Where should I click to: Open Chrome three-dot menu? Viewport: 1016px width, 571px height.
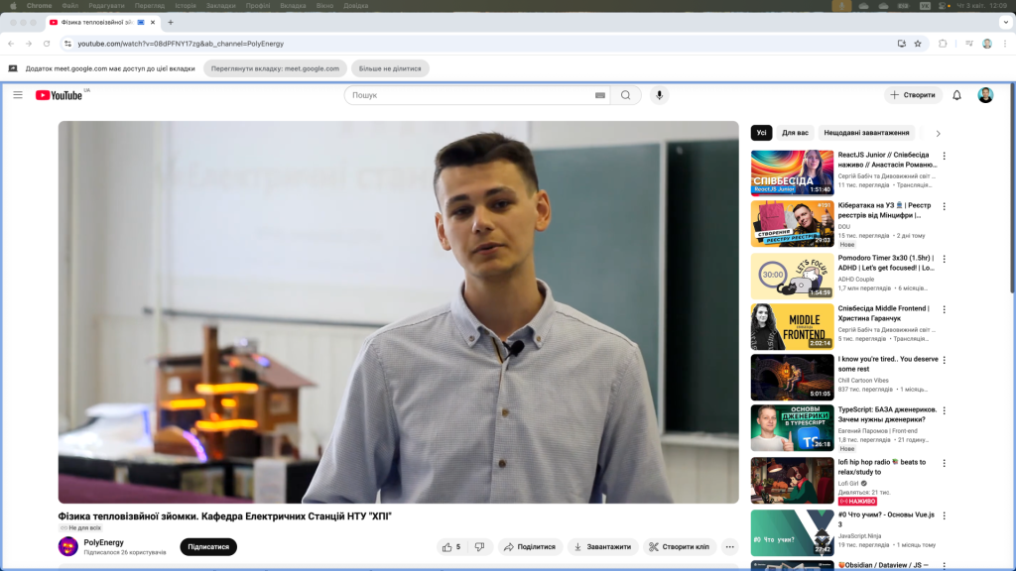coord(1004,44)
